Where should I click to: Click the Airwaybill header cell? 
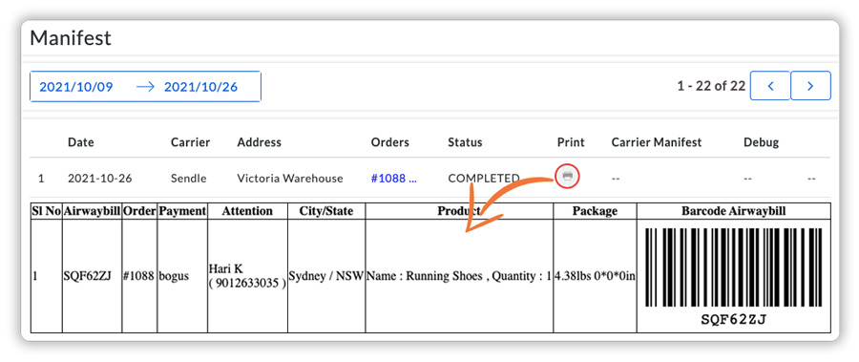[92, 211]
